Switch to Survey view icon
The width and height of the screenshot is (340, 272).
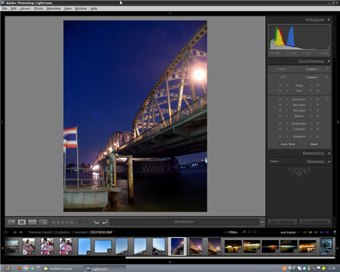(x=44, y=222)
